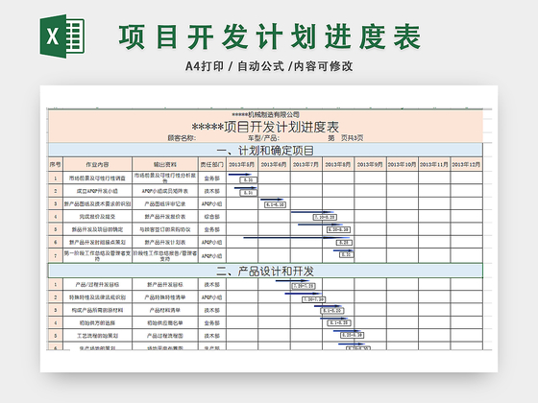Screen dimensions: 538x403
Task: Select the cell 产品过程流程图
Action: (165, 336)
